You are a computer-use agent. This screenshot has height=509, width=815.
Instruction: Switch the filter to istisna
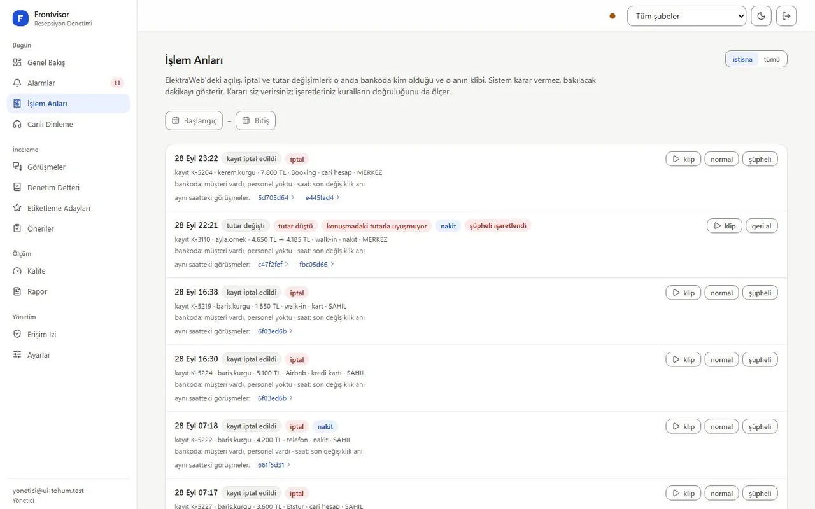pos(742,59)
